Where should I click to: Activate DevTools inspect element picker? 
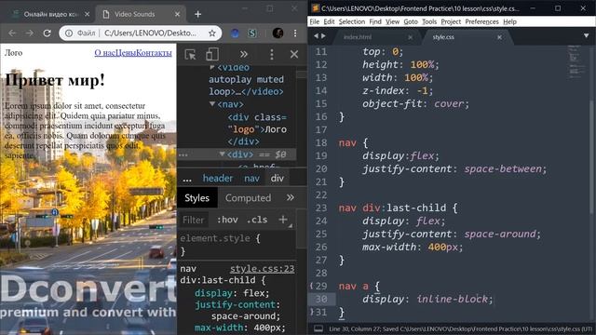click(x=190, y=54)
